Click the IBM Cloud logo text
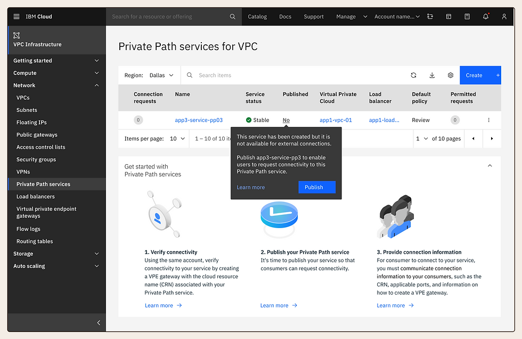Screen dimensions: 522x339 (x=39, y=17)
